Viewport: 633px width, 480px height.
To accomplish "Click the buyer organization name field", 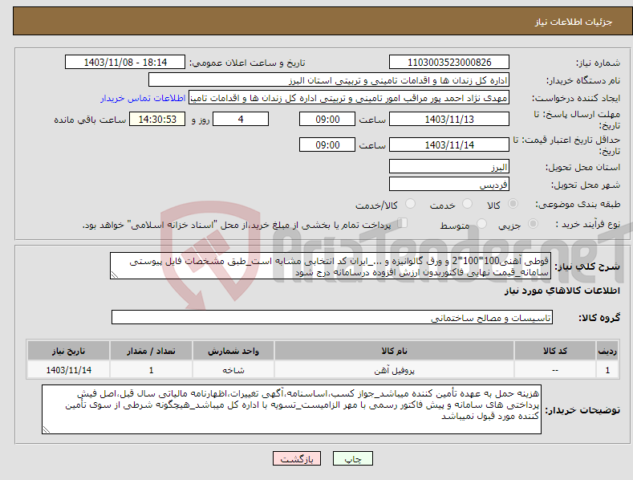I will (329, 80).
